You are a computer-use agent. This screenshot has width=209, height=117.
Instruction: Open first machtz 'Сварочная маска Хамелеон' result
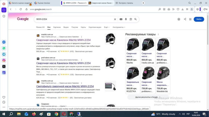coord(63,40)
